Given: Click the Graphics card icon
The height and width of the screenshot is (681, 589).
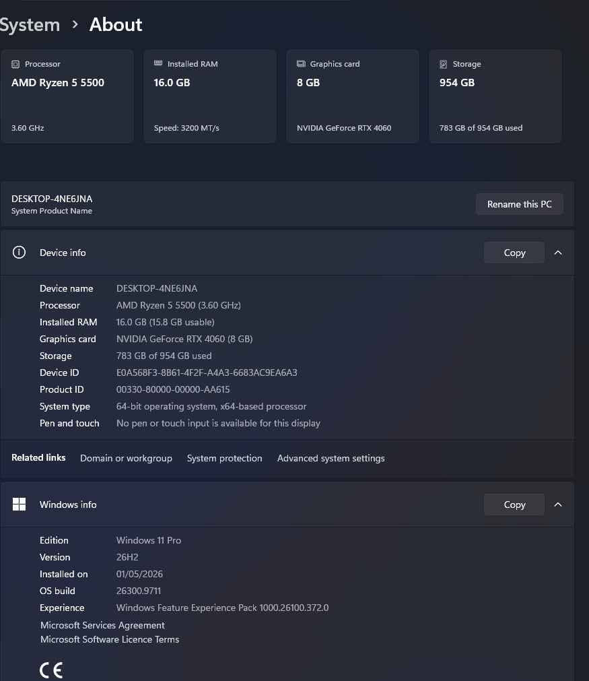Looking at the screenshot, I should tap(301, 64).
